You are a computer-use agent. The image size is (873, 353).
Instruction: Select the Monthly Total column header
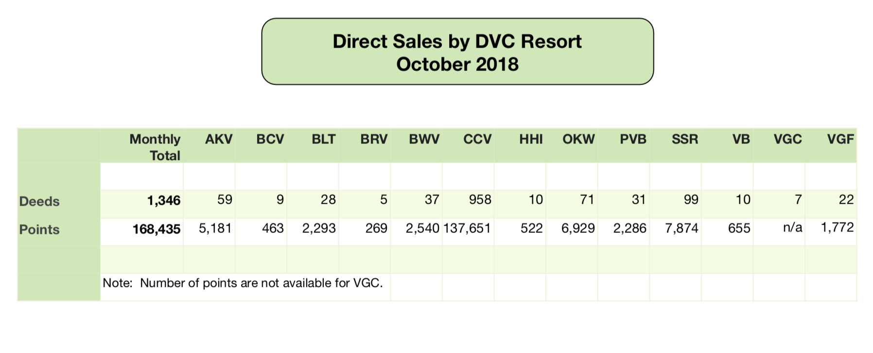(x=155, y=147)
